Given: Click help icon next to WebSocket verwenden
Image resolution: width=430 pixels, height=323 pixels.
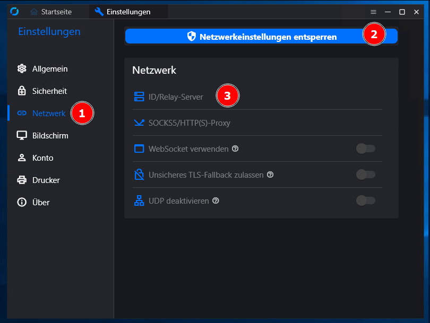Looking at the screenshot, I should pyautogui.click(x=235, y=149).
